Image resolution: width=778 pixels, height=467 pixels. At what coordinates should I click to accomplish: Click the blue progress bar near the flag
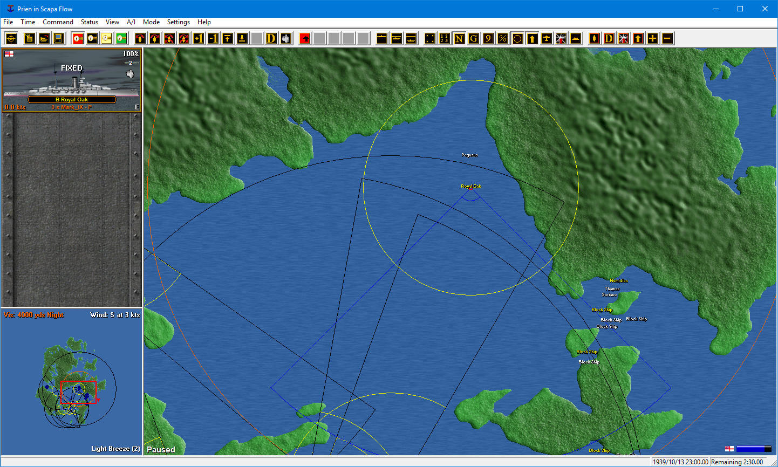pyautogui.click(x=751, y=449)
